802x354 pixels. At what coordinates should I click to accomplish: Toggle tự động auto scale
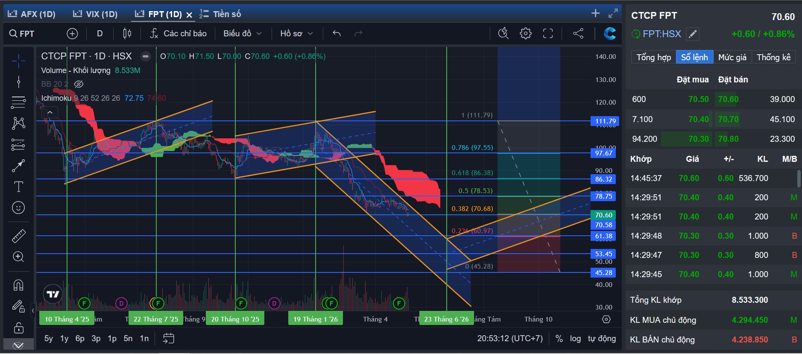(602, 339)
